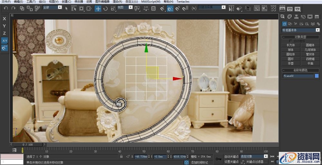Screen dimensions: 322x165
Task: Switch to the Hierarchy panel tab
Action: (296, 17)
